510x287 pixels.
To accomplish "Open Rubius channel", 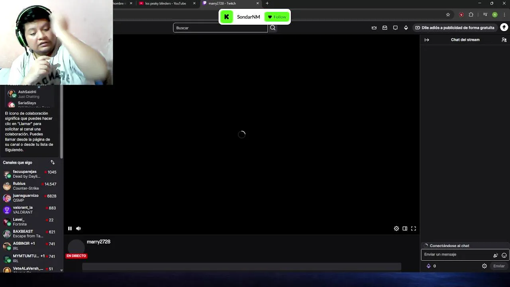I will [30, 186].
